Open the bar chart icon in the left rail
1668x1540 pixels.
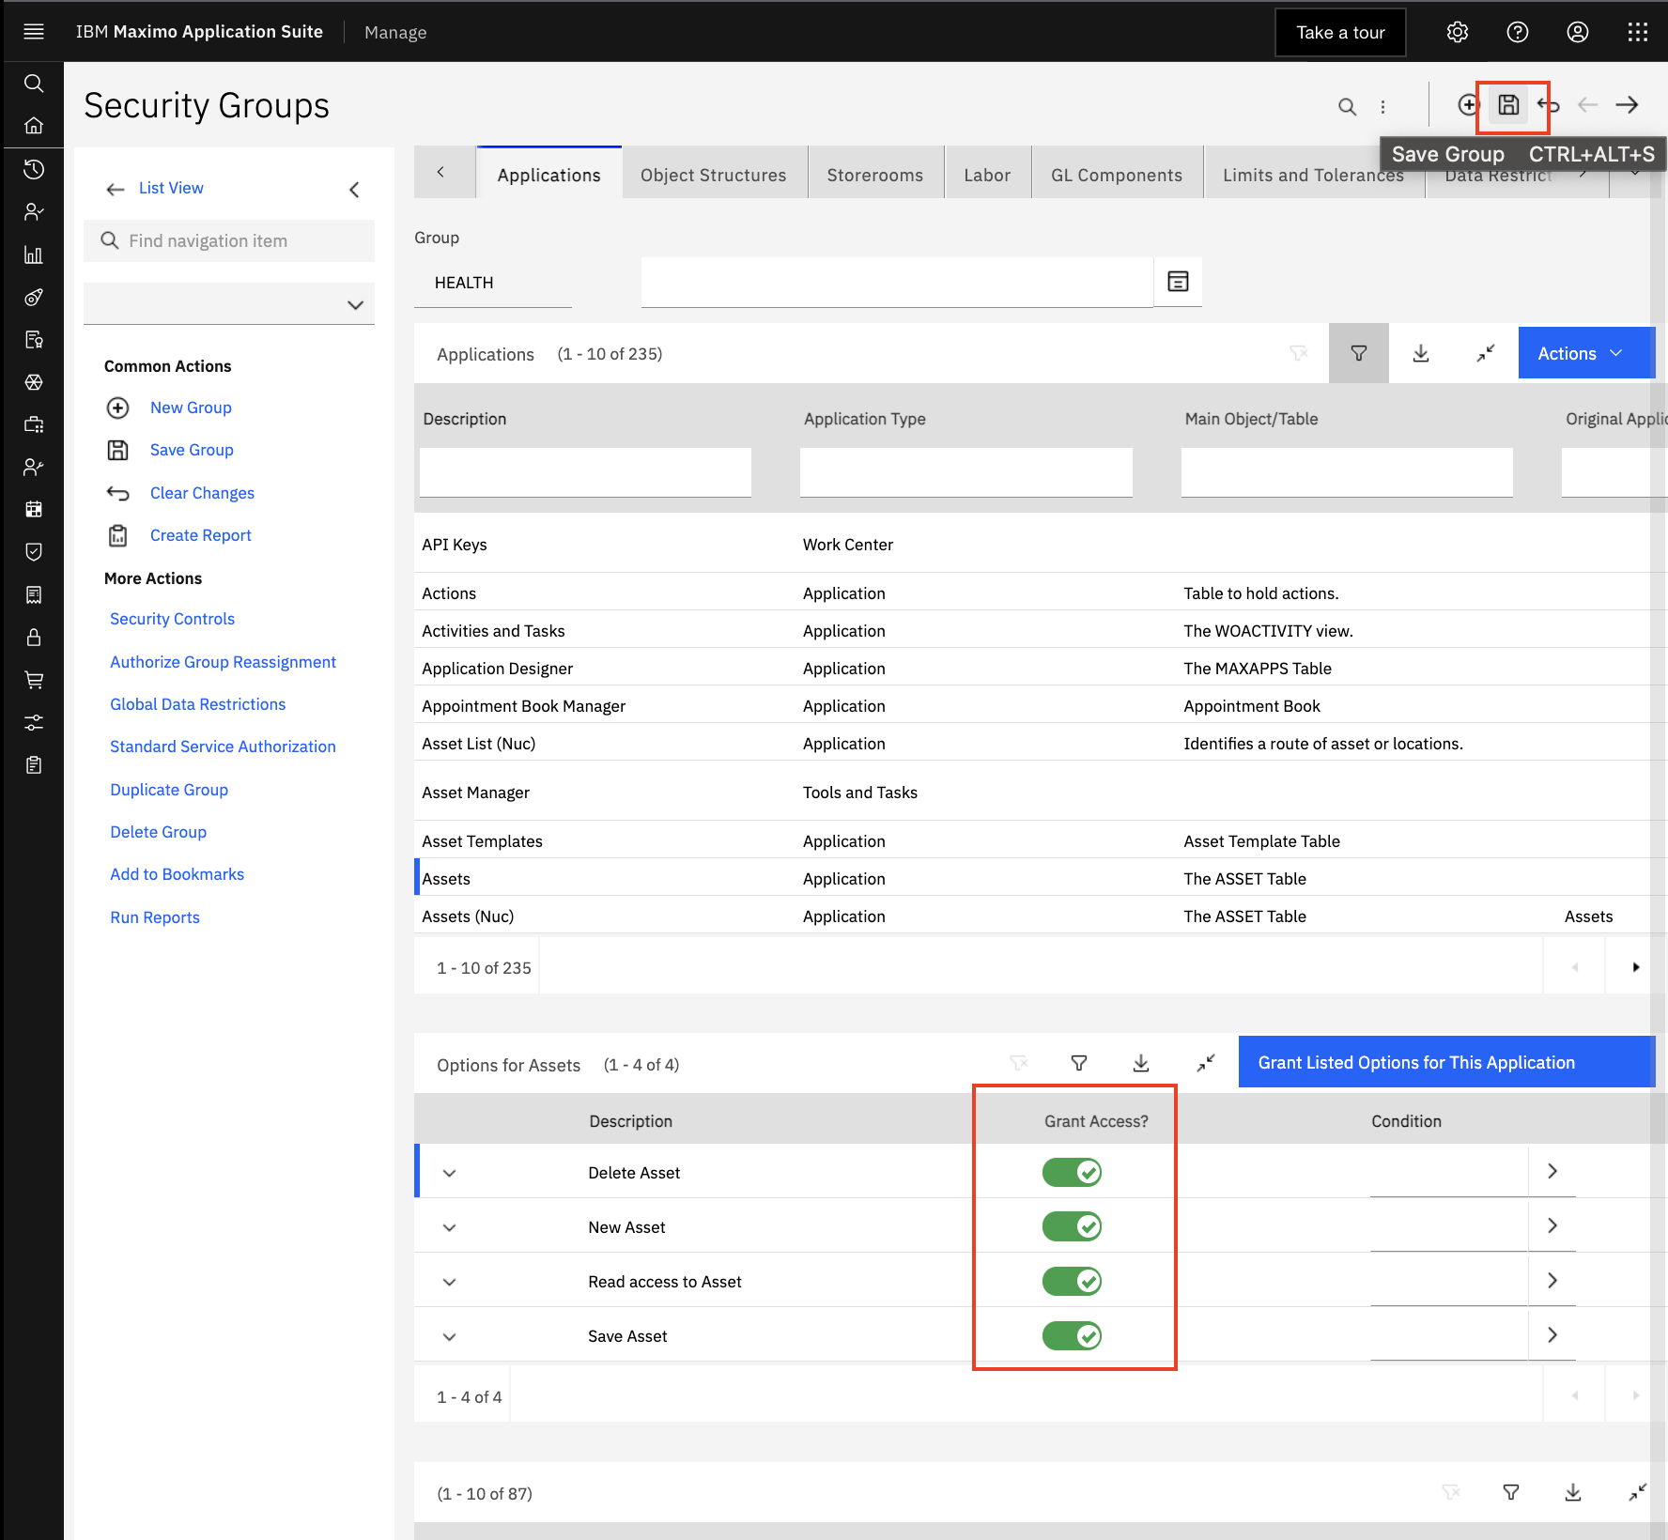tap(34, 254)
